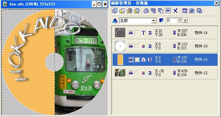
Task: Increase transparency value with up spinner
Action: pyautogui.click(x=180, y=19)
